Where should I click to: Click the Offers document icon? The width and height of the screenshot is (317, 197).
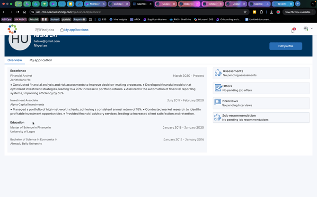point(218,88)
